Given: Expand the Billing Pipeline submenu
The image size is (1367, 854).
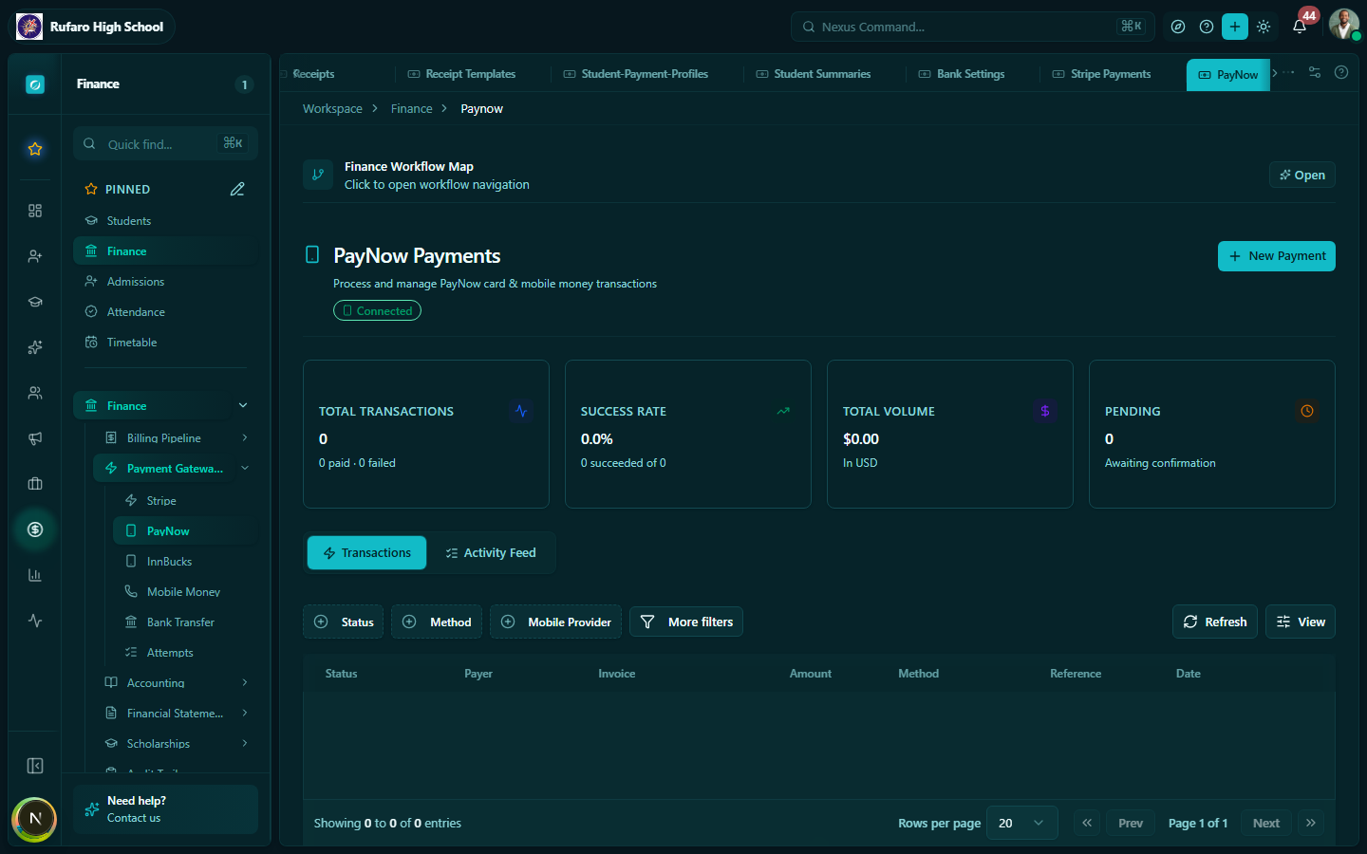Looking at the screenshot, I should tap(245, 437).
